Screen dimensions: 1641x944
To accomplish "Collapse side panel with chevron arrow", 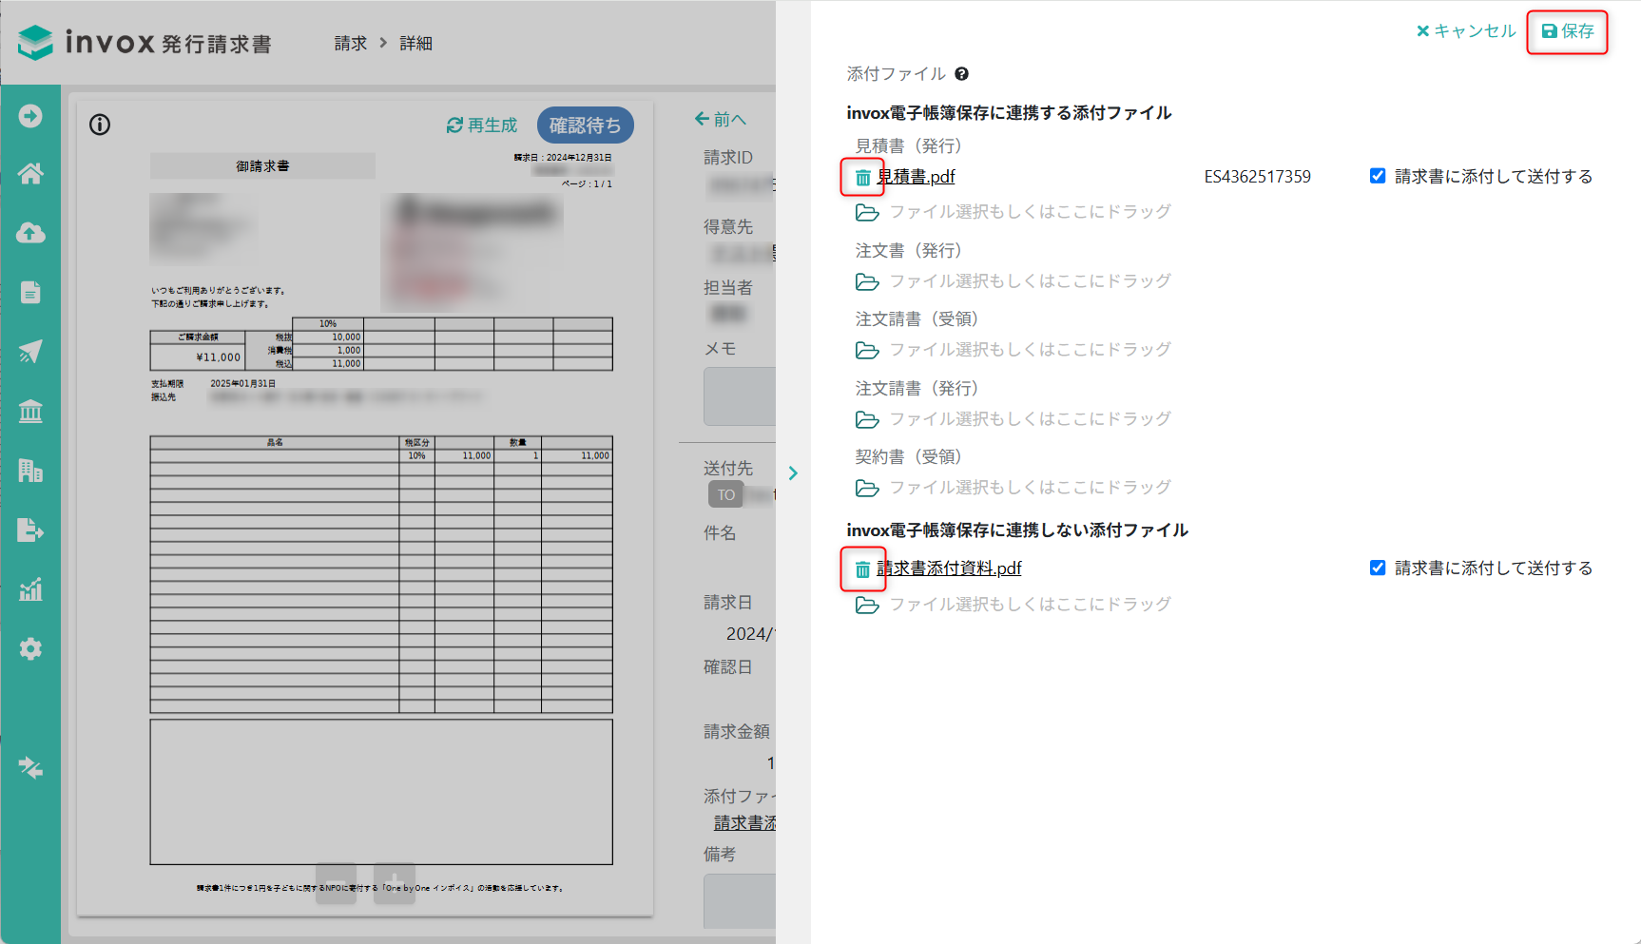I will click(x=793, y=472).
